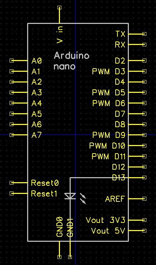The image size is (156, 265).
Task: Click the LED light emission arrows
Action: [x=83, y=199]
